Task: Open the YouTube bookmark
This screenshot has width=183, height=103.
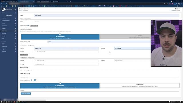Action: tap(122, 6)
